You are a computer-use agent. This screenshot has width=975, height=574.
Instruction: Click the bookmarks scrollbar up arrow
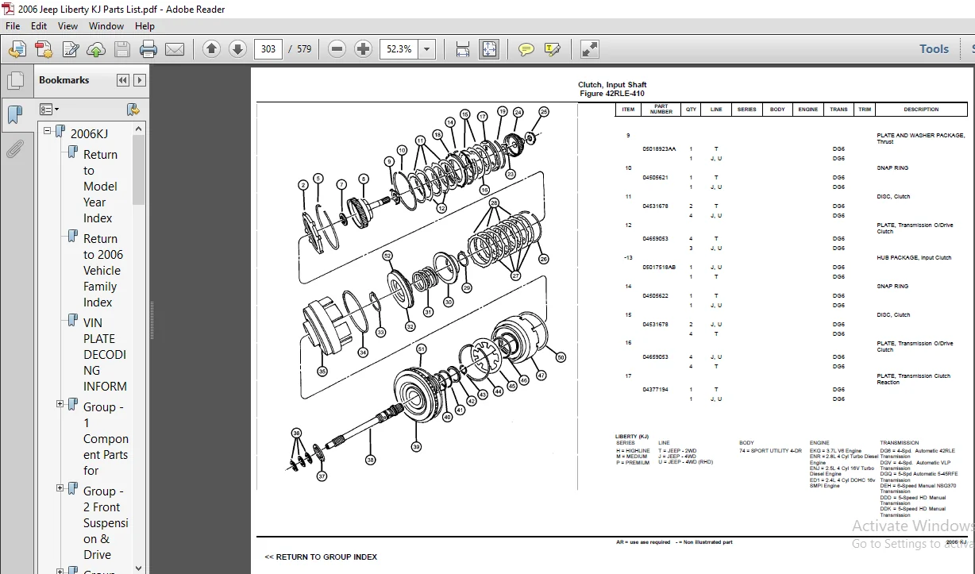coord(139,129)
